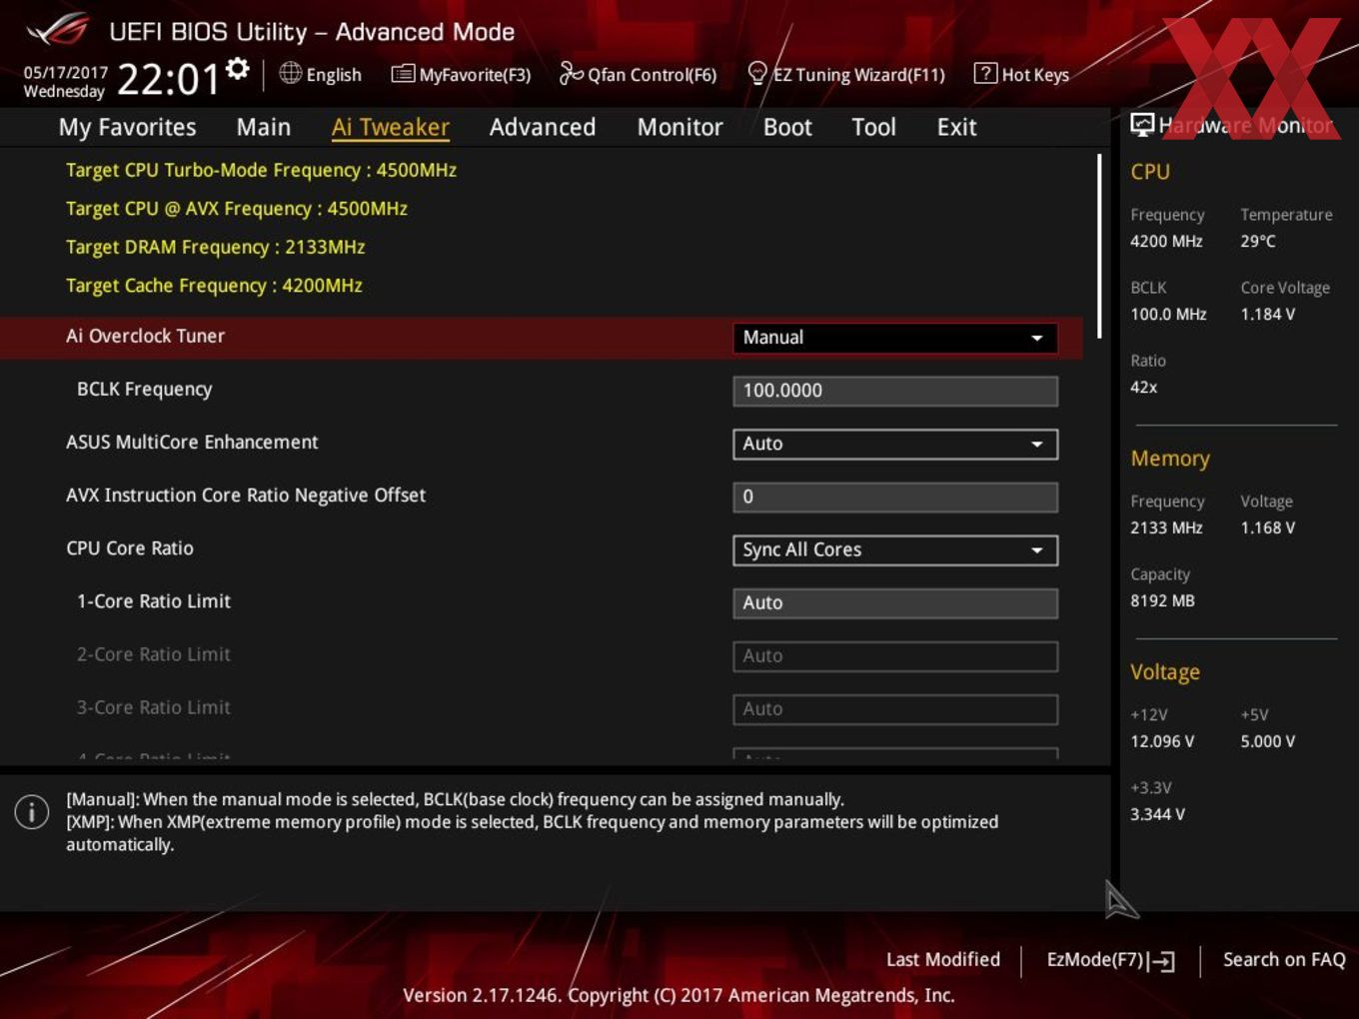Click the Hot Keys label

click(1035, 75)
